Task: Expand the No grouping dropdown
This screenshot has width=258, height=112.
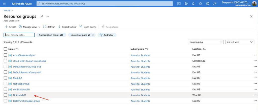Action: point(206,42)
